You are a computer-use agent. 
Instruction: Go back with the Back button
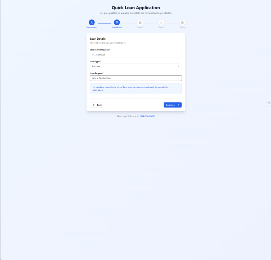tap(97, 105)
